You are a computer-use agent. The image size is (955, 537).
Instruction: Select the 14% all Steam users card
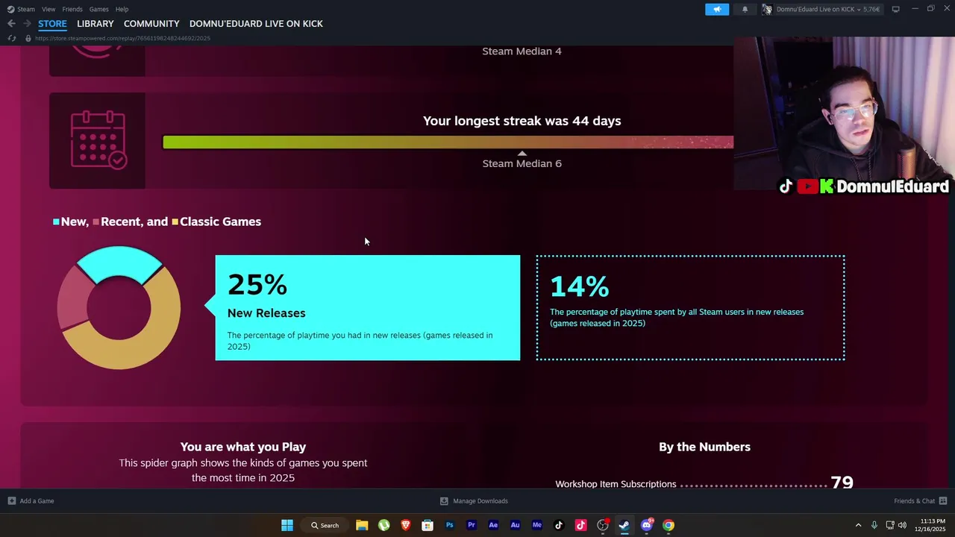(690, 308)
